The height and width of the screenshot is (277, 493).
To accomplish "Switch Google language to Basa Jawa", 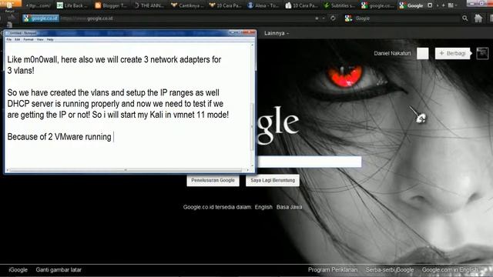I will (290, 207).
